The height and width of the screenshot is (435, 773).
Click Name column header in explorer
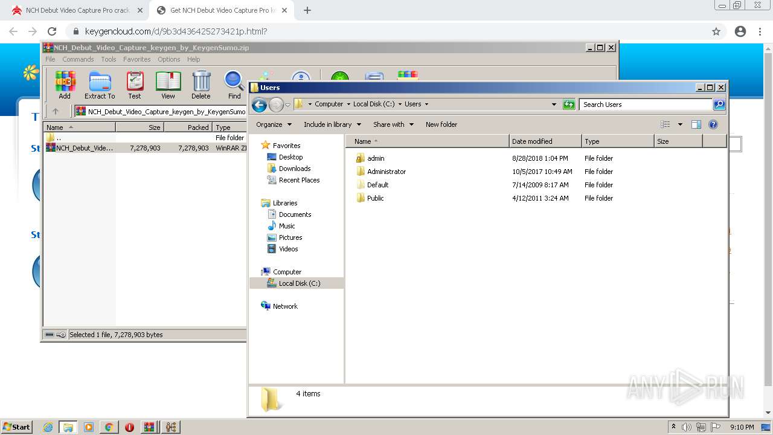[x=427, y=141]
